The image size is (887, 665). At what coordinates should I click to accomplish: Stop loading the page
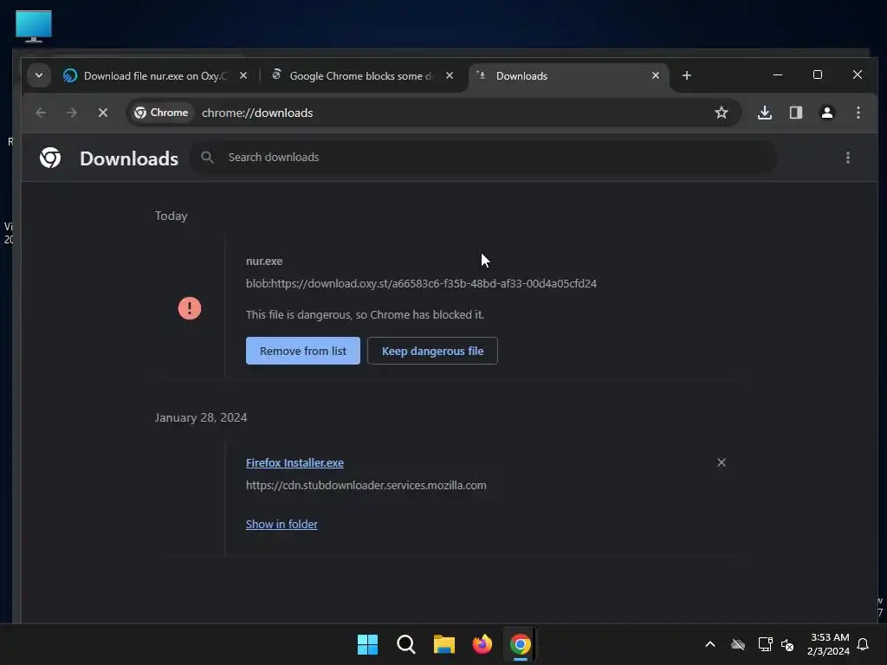pyautogui.click(x=103, y=113)
